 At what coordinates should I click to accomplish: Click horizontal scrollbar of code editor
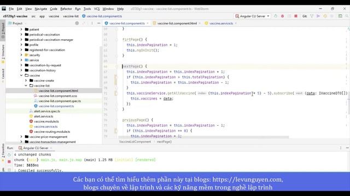pyautogui.click(x=203, y=137)
